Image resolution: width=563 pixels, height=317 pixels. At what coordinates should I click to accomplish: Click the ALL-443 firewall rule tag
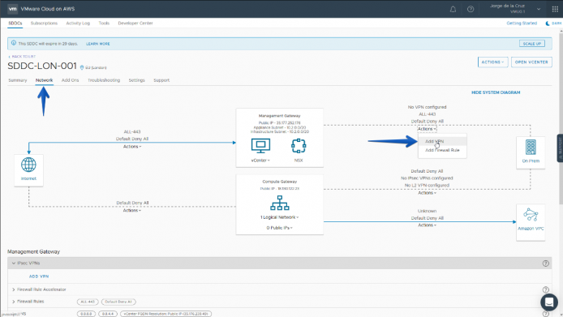tap(88, 302)
